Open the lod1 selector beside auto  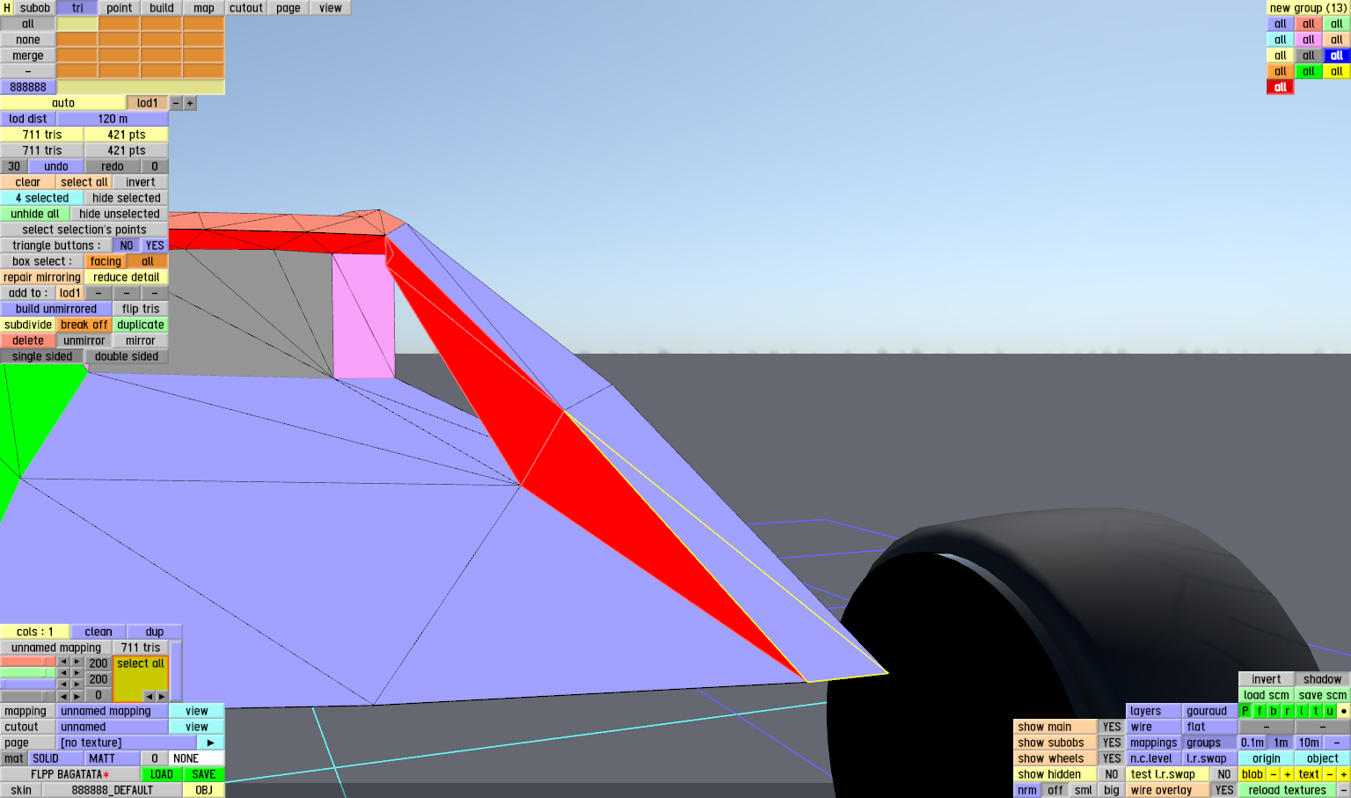[x=148, y=103]
